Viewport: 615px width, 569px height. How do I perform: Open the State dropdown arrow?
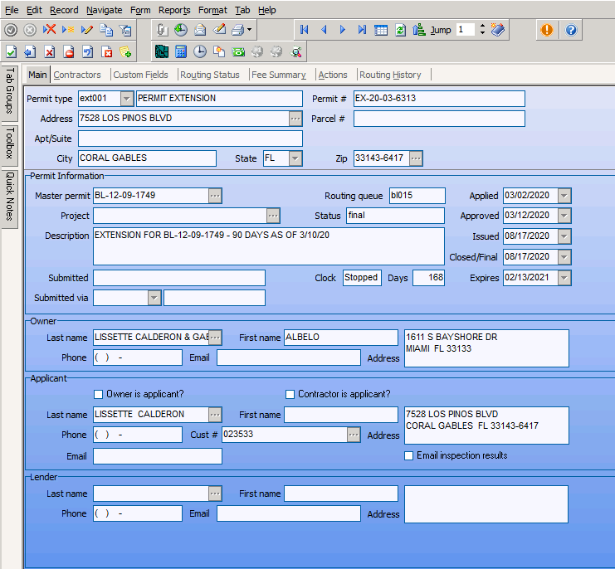pyautogui.click(x=295, y=158)
